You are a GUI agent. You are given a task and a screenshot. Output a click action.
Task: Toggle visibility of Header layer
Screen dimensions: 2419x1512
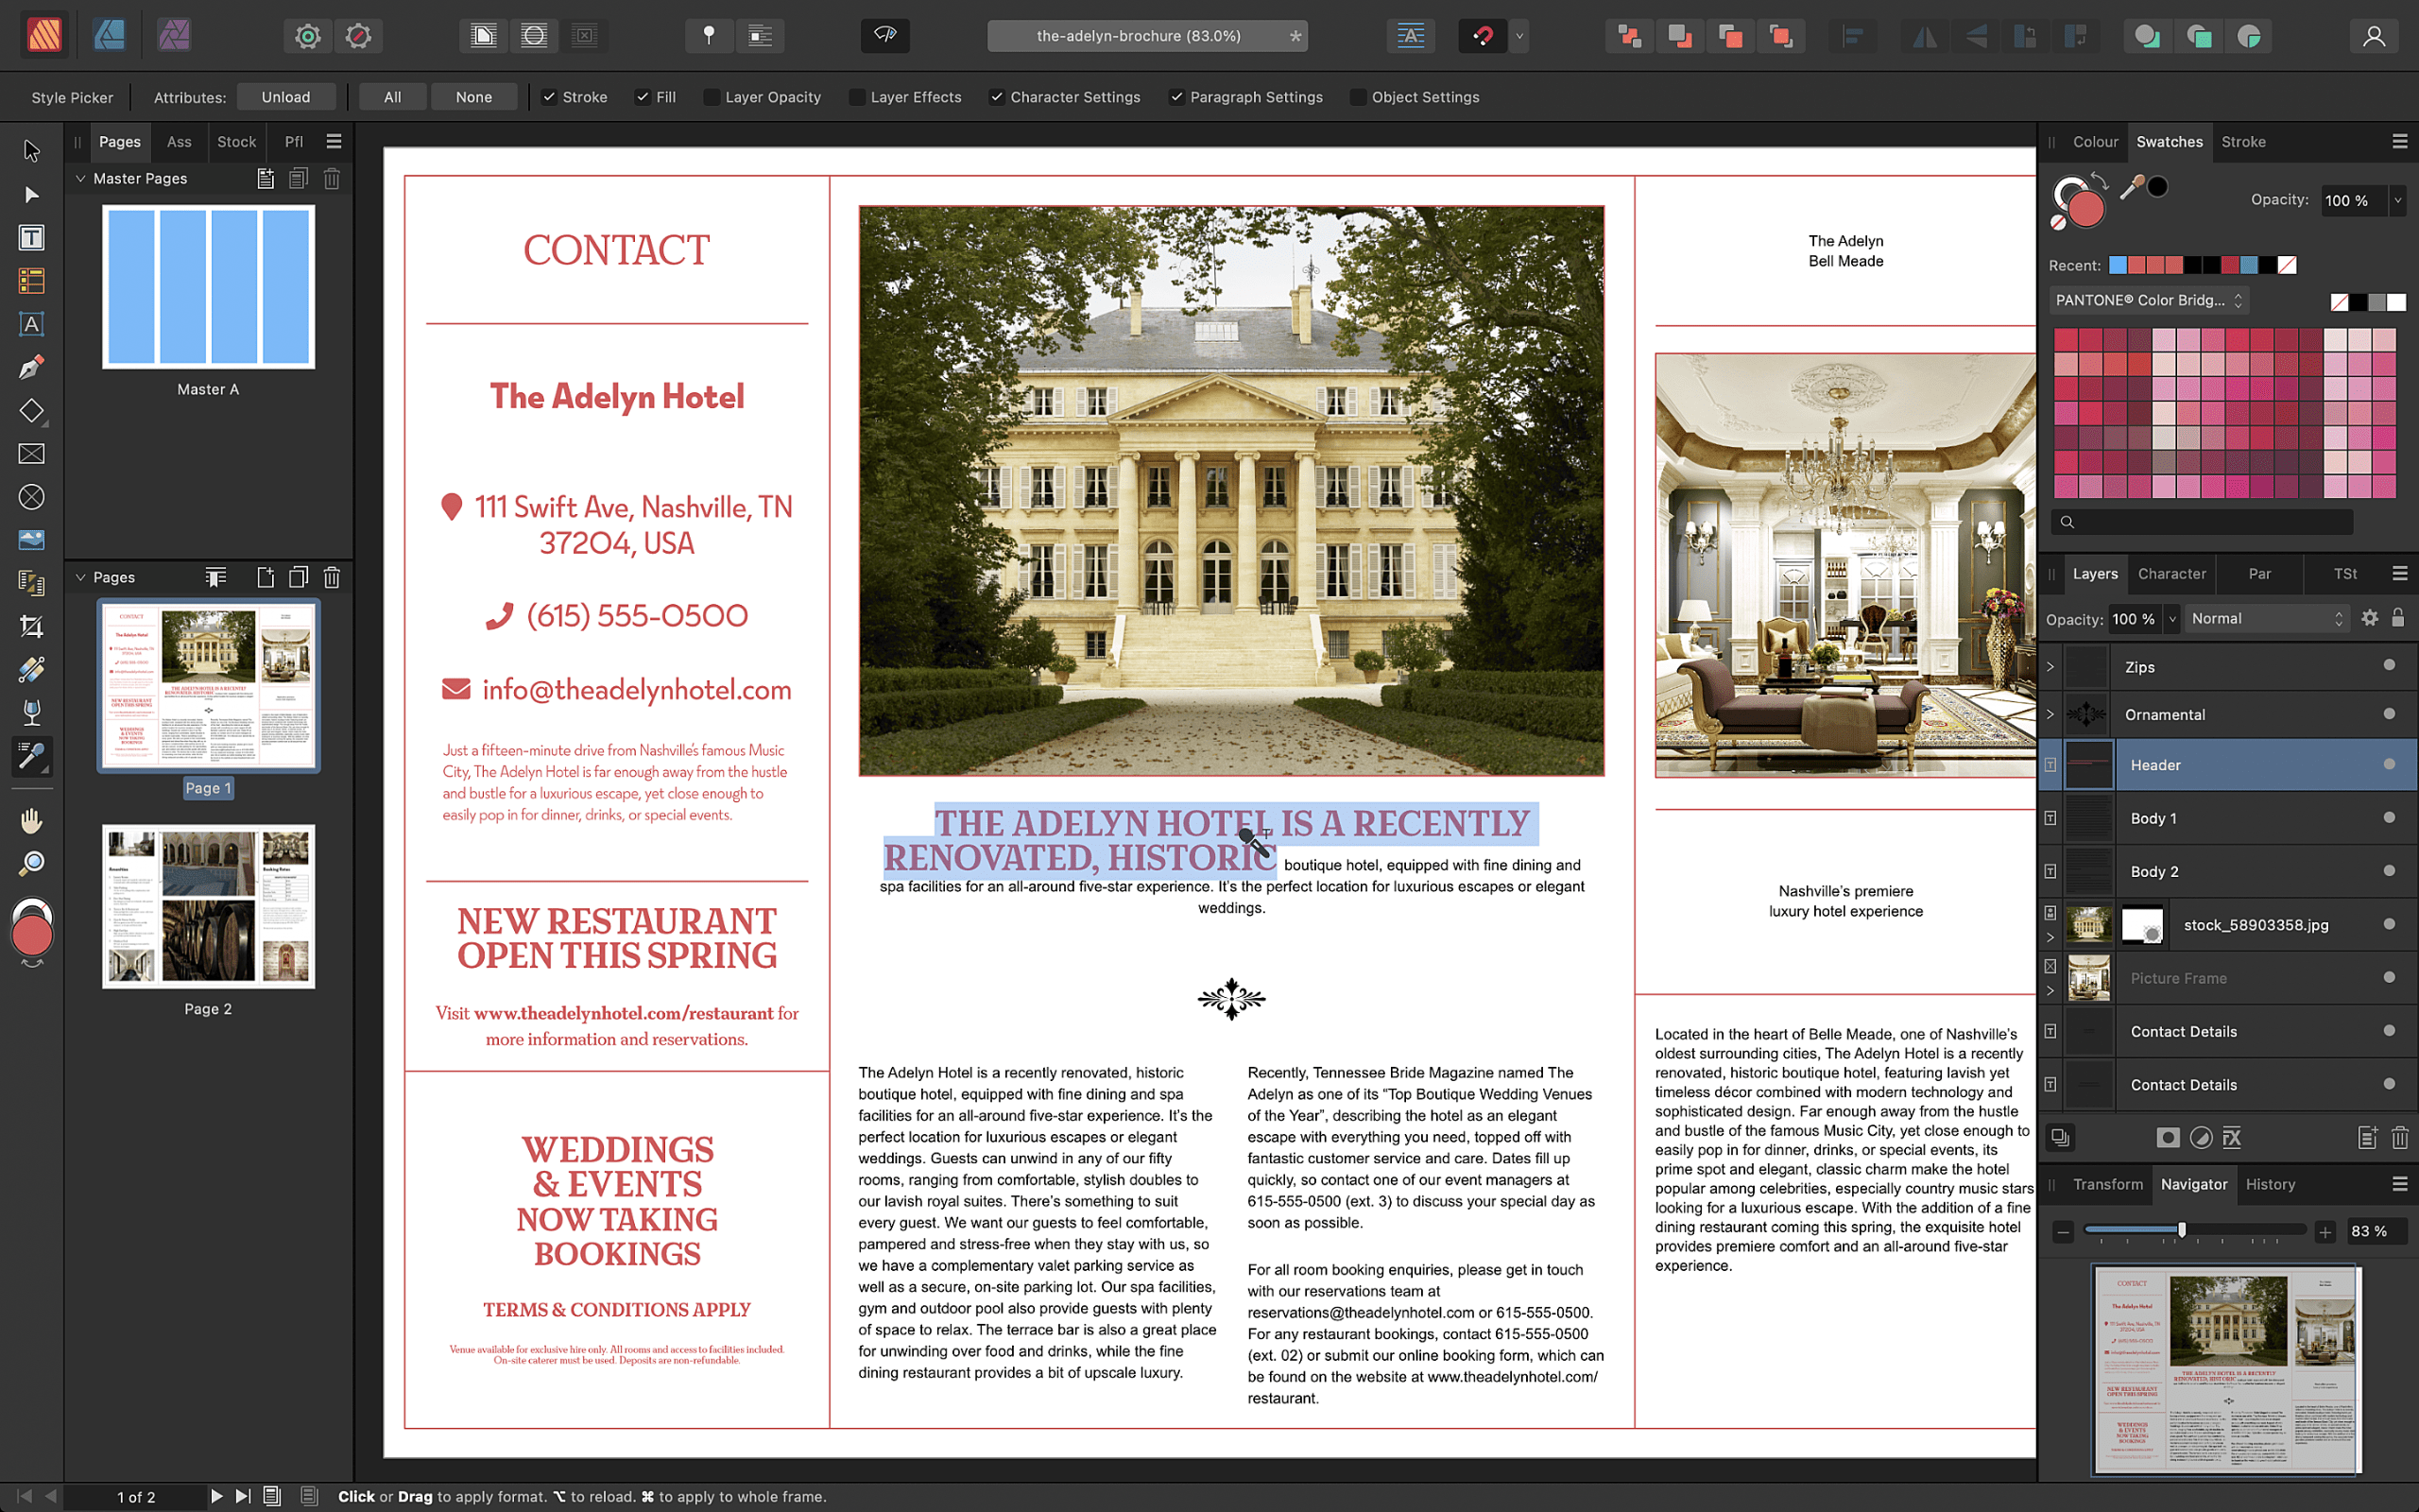click(2390, 765)
